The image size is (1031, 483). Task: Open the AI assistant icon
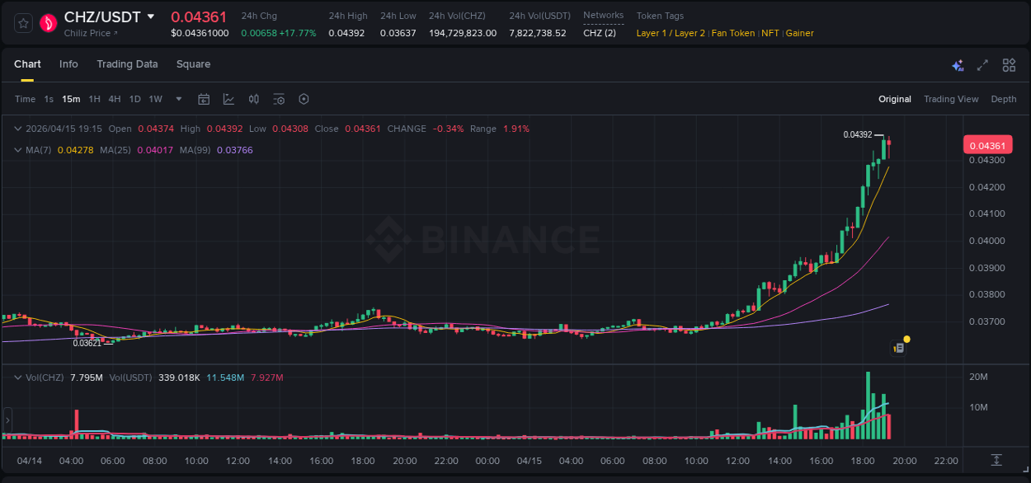click(x=957, y=64)
